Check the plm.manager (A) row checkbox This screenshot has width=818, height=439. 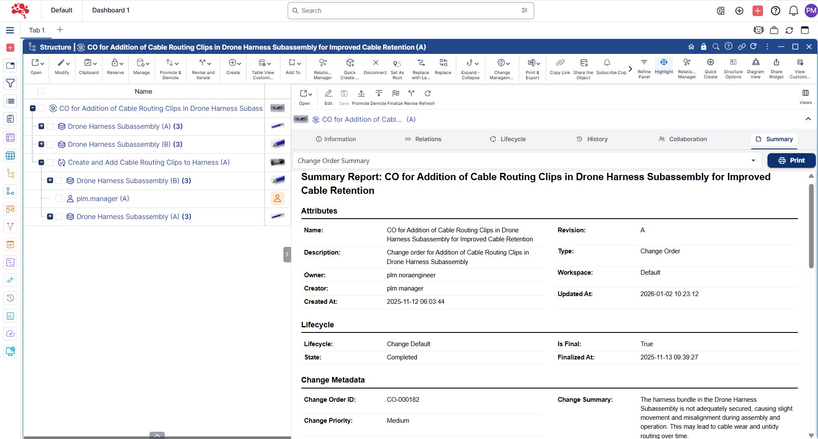point(59,199)
